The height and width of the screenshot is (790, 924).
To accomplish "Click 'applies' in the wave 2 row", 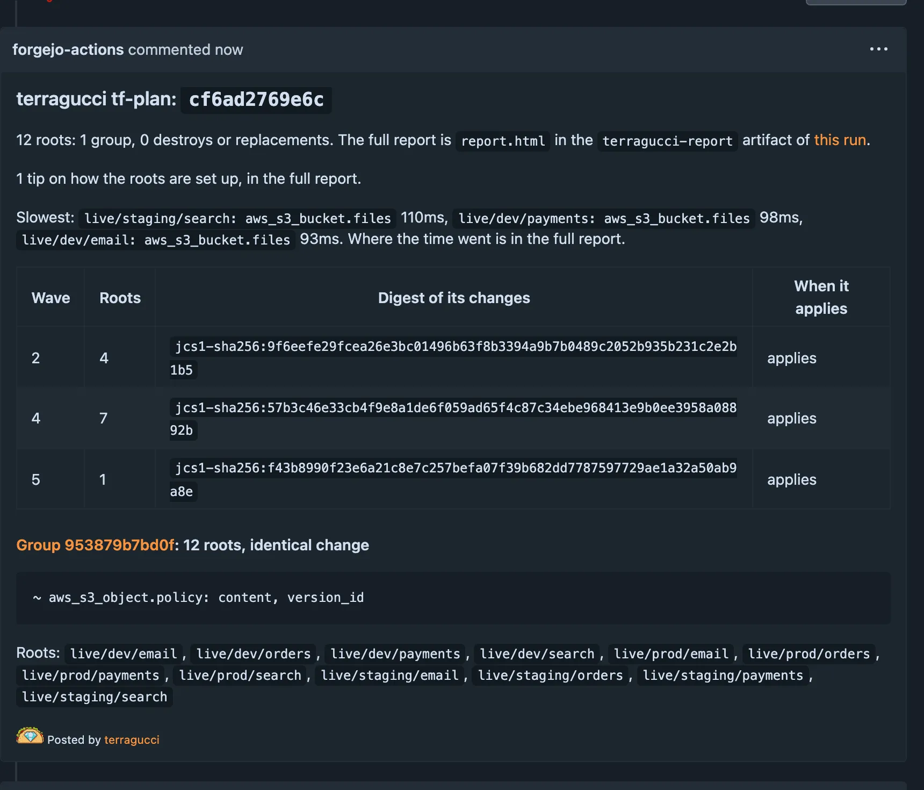I will pos(792,358).
